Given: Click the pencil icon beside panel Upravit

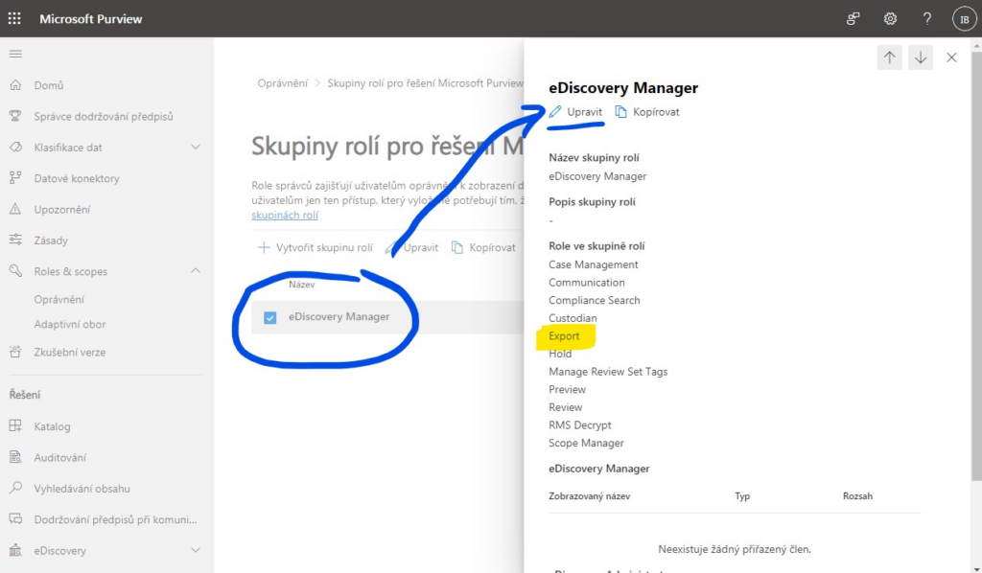Looking at the screenshot, I should [x=555, y=112].
